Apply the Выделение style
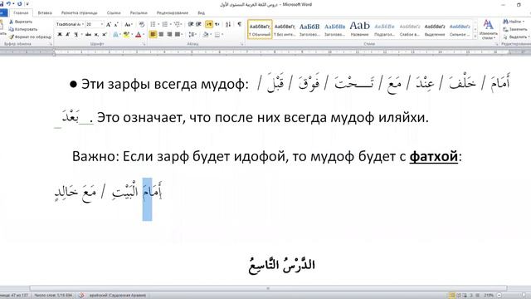Image resolution: width=531 pixels, height=299 pixels. (435, 29)
